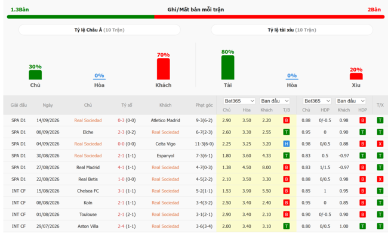Click red B badge in T/B column, Toulouse row

point(287,214)
